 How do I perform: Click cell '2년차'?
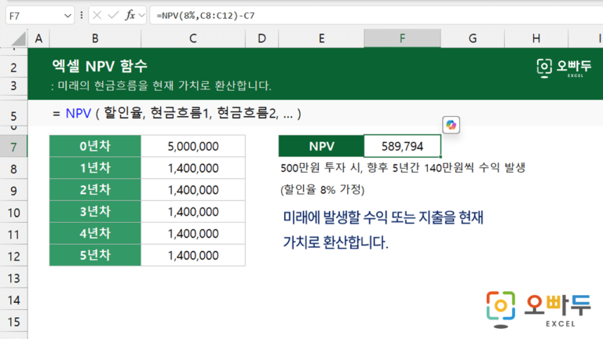coord(95,190)
